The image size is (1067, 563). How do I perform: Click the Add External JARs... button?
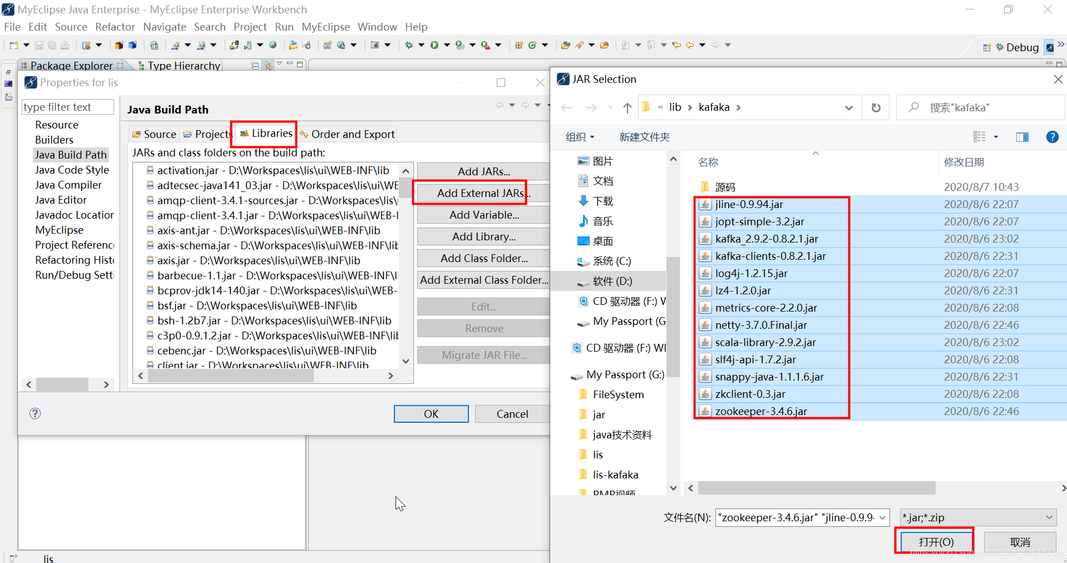click(x=484, y=193)
